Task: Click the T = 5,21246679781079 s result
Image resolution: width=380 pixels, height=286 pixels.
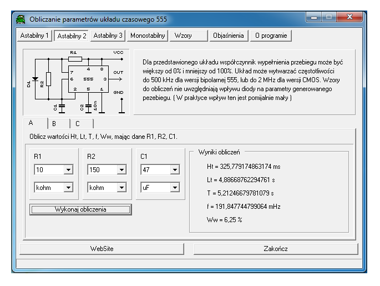Action: pyautogui.click(x=240, y=193)
